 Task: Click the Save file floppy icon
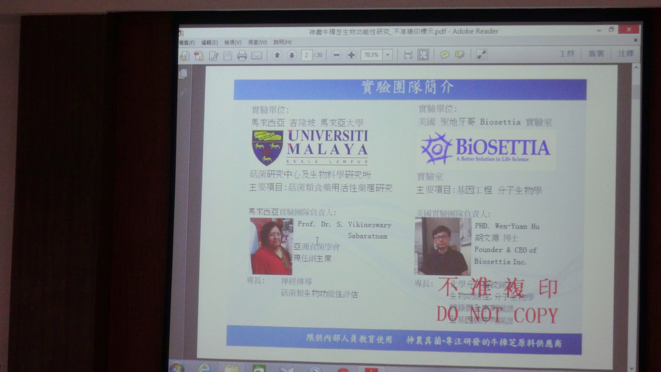[x=227, y=56]
